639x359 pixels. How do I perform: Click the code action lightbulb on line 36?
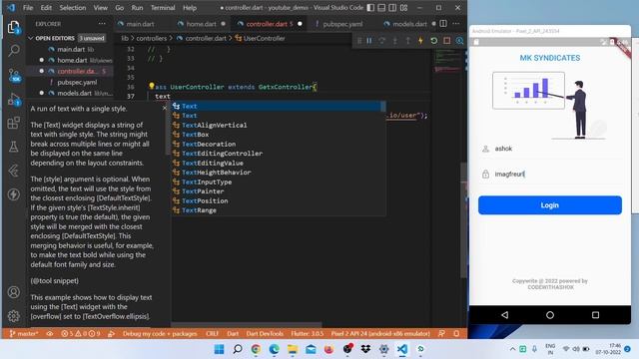click(x=152, y=86)
